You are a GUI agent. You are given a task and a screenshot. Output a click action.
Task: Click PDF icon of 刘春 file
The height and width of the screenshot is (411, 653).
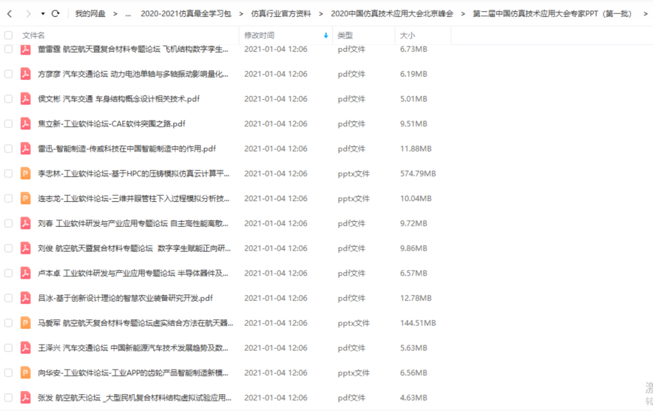tap(25, 223)
